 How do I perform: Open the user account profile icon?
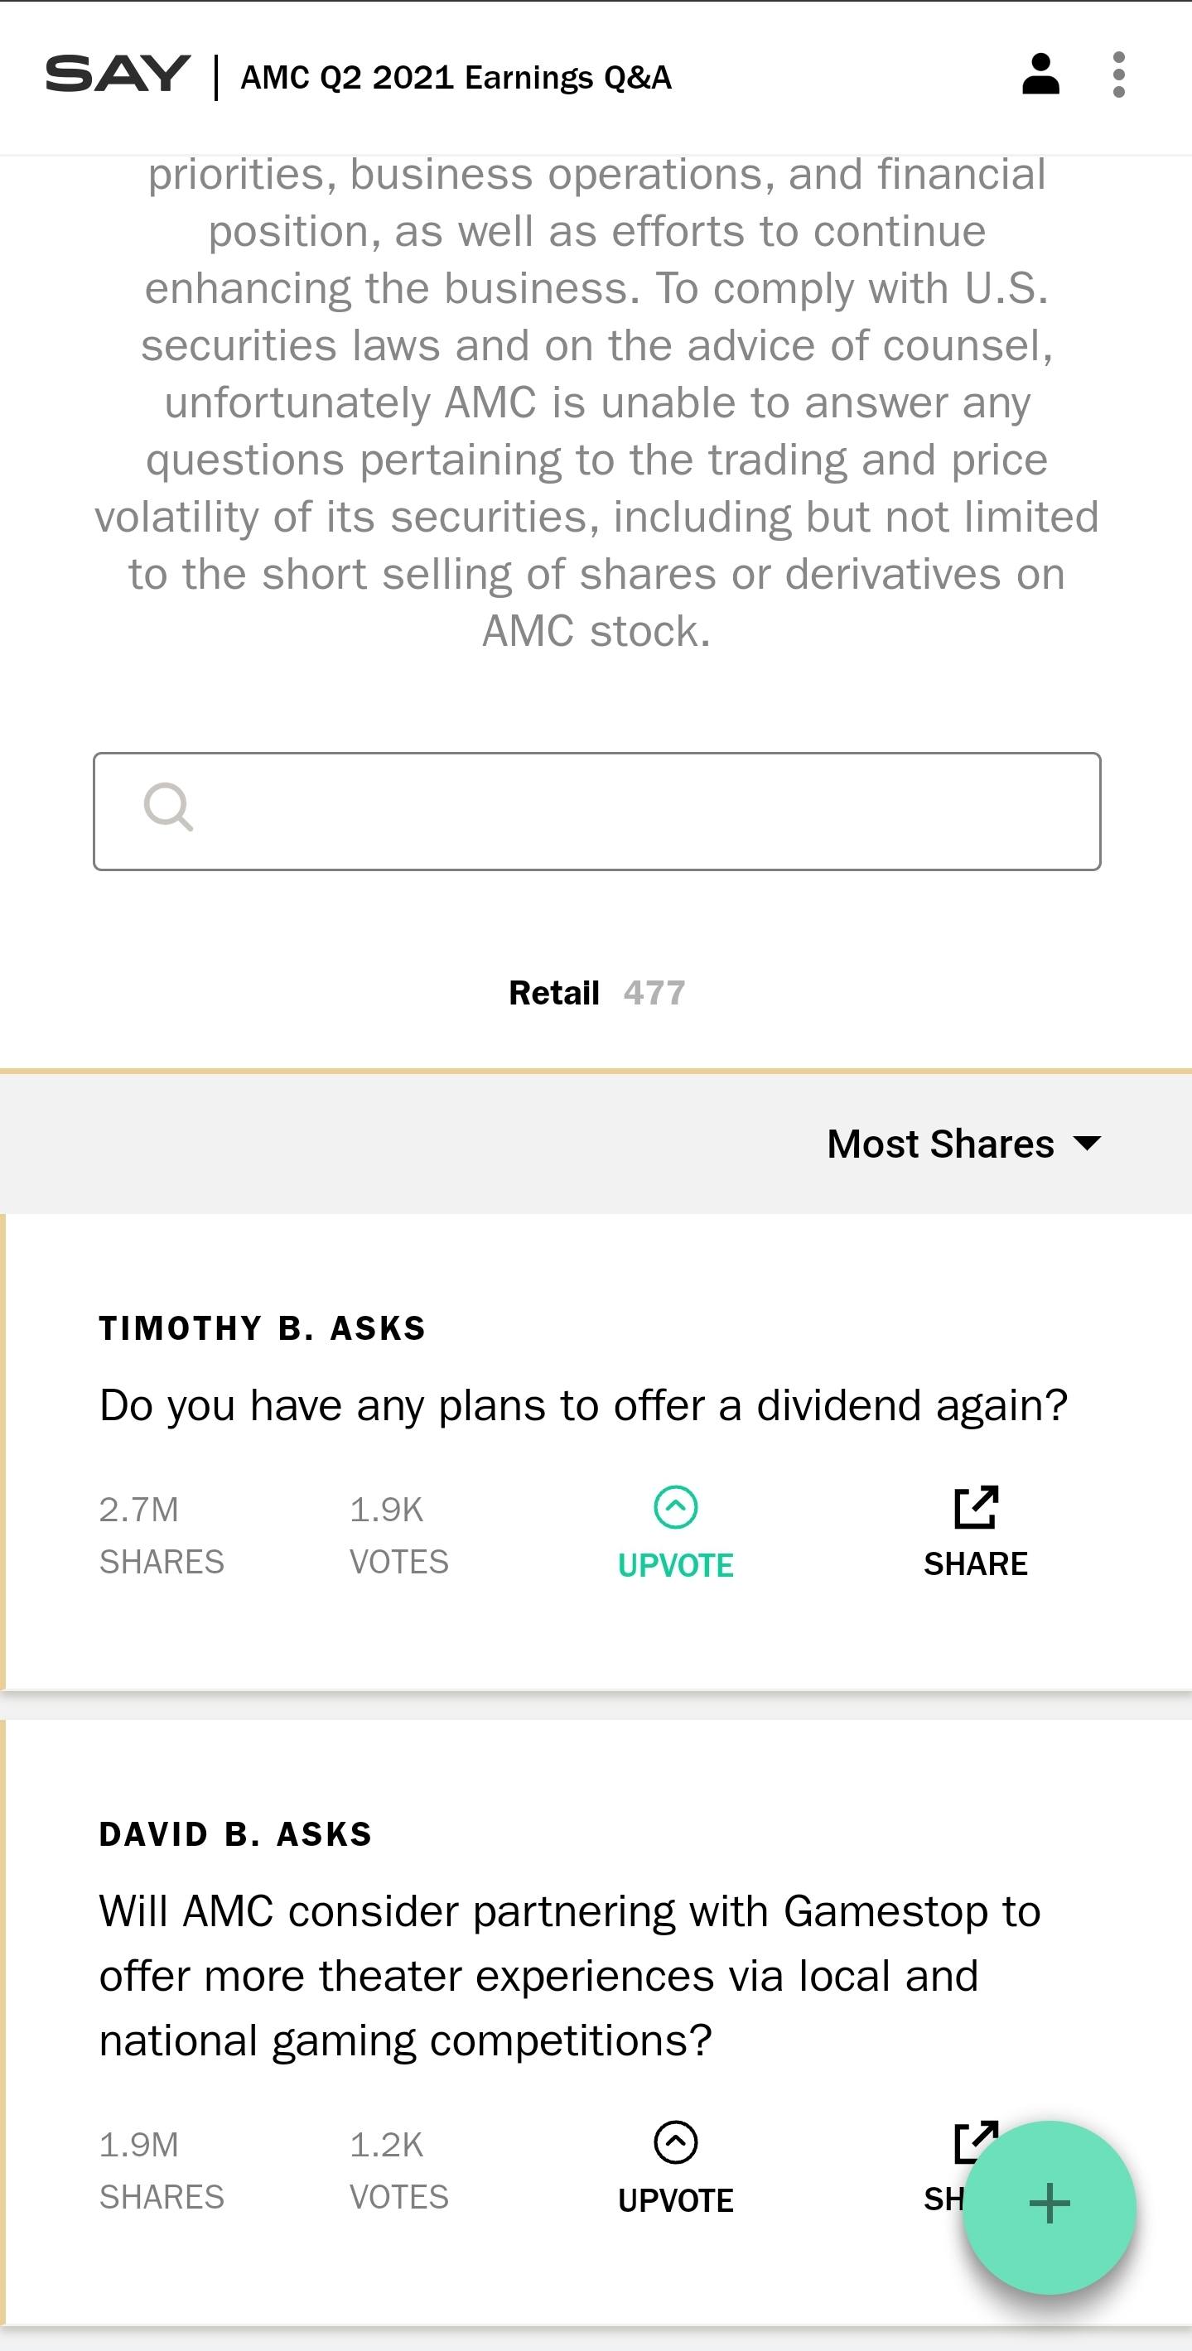(1040, 75)
